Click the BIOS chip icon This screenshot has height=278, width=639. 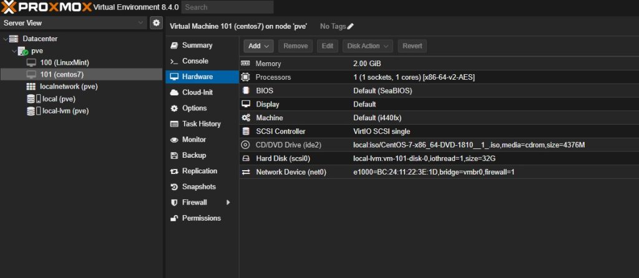click(245, 91)
